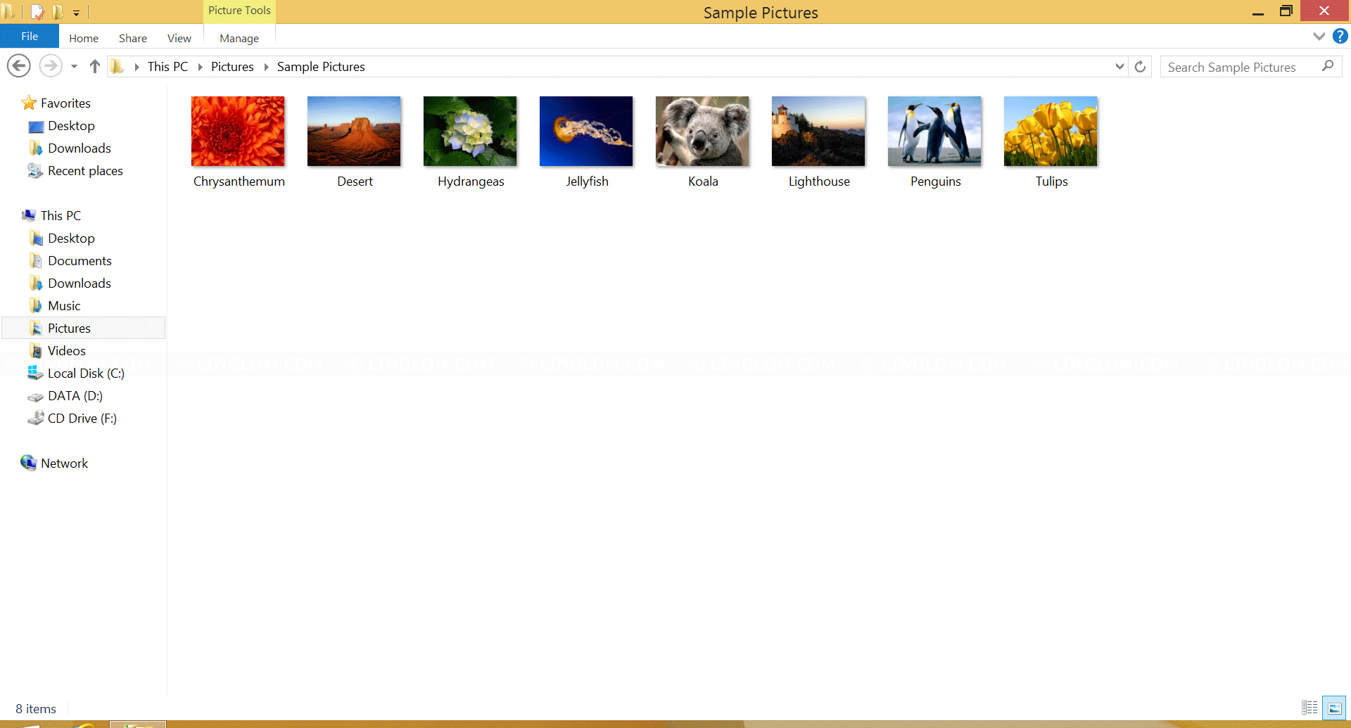Open the Share ribbon tab
1351x728 pixels.
[x=132, y=38]
